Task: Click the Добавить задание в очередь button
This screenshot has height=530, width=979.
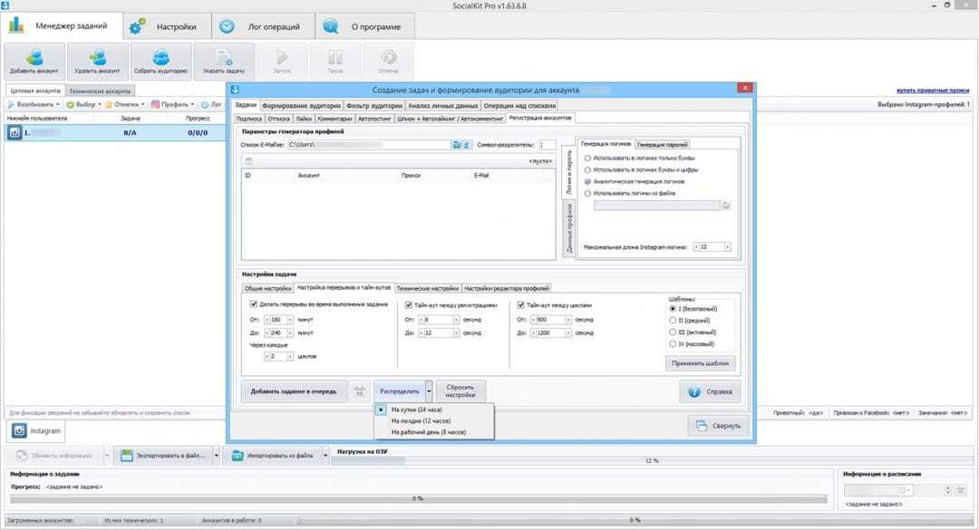Action: click(294, 391)
